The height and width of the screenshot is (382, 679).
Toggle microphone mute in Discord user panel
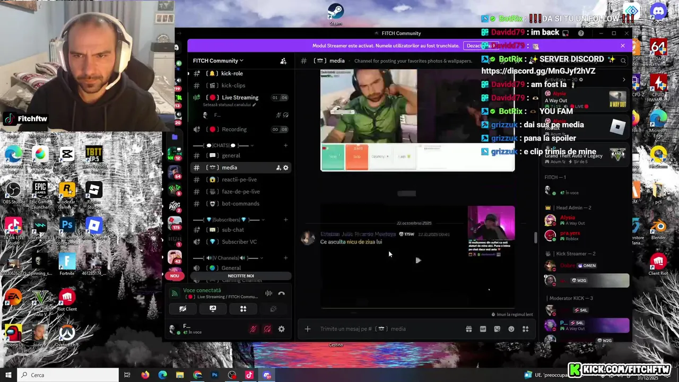coord(253,329)
